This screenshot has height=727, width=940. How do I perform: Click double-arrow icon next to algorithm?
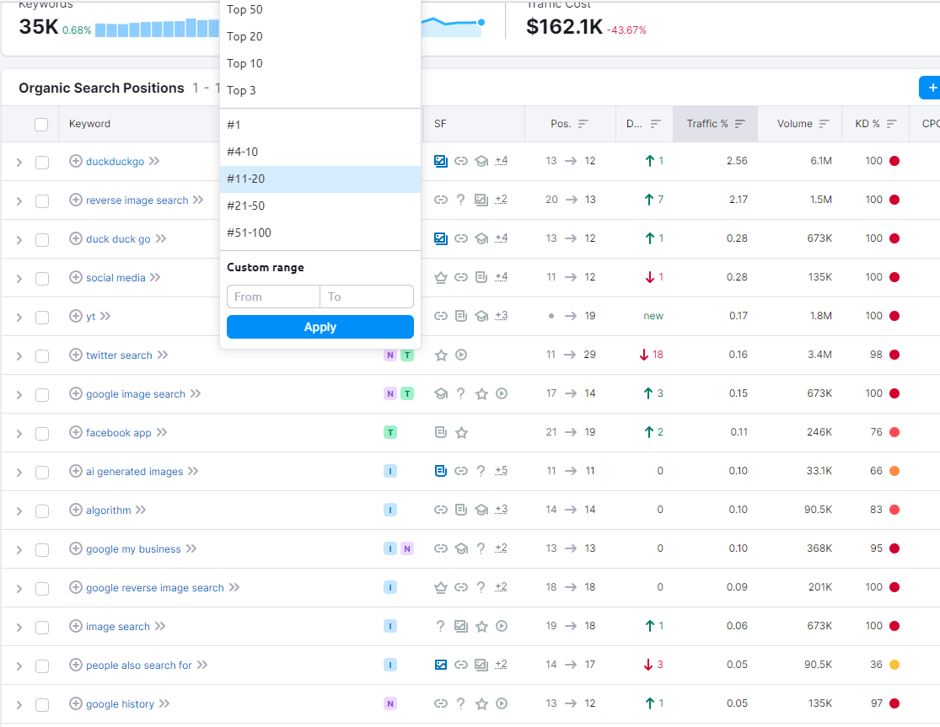point(141,510)
